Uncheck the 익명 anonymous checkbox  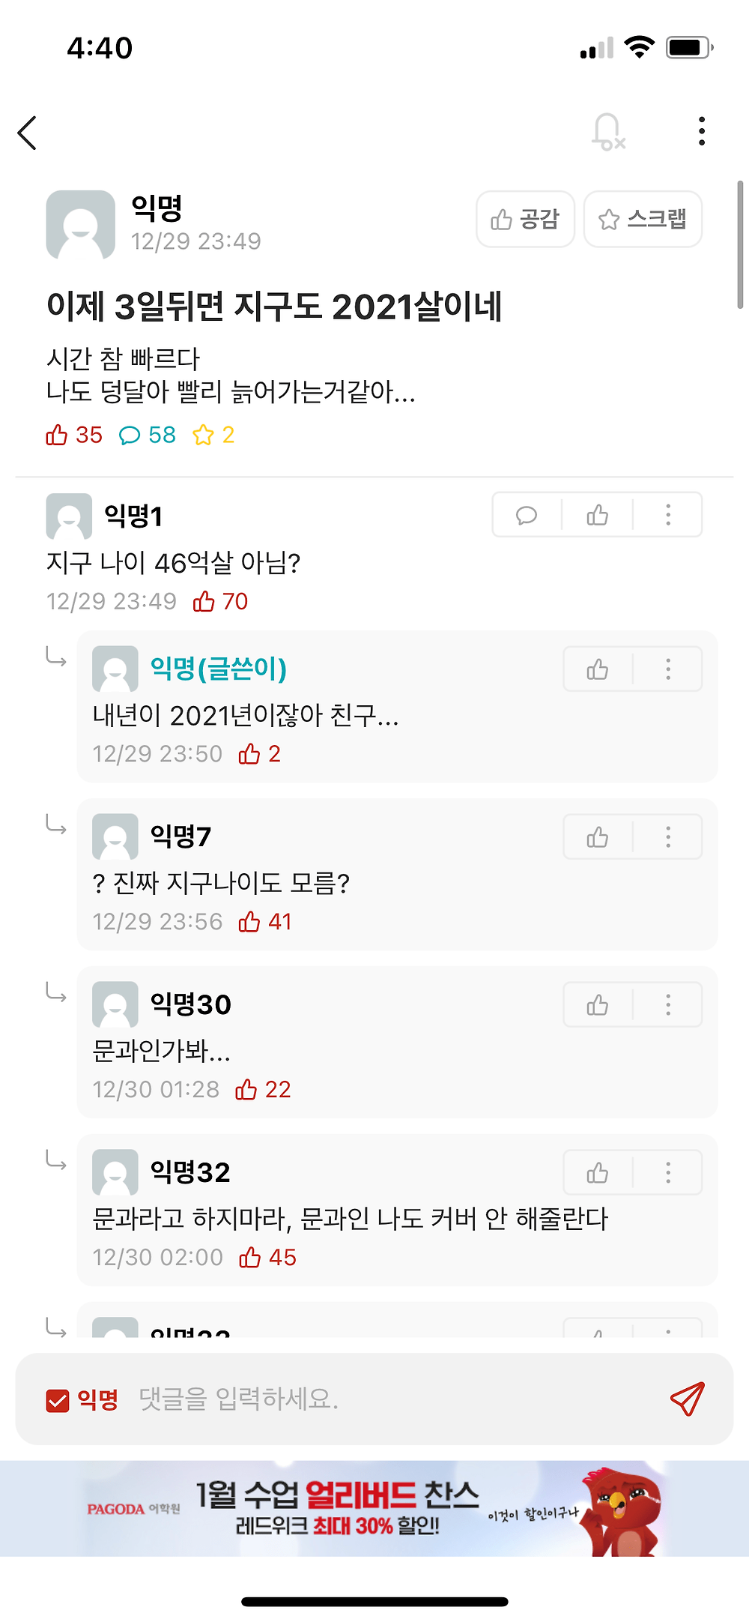[58, 1400]
